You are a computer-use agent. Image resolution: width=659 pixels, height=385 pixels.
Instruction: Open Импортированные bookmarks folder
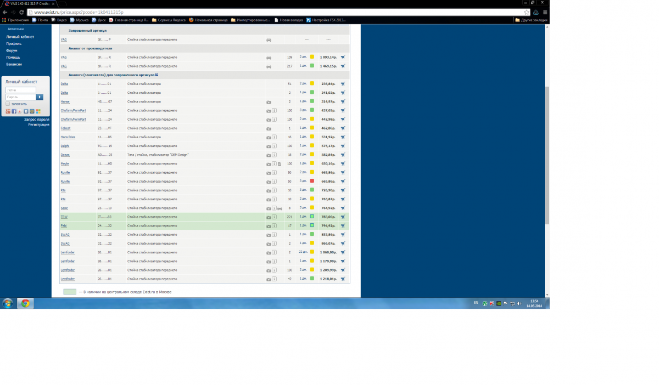pos(251,20)
